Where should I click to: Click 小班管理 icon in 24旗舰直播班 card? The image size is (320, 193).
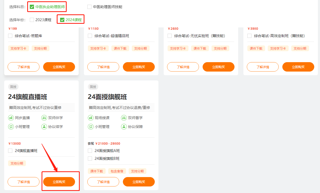pyautogui.click(x=11, y=127)
